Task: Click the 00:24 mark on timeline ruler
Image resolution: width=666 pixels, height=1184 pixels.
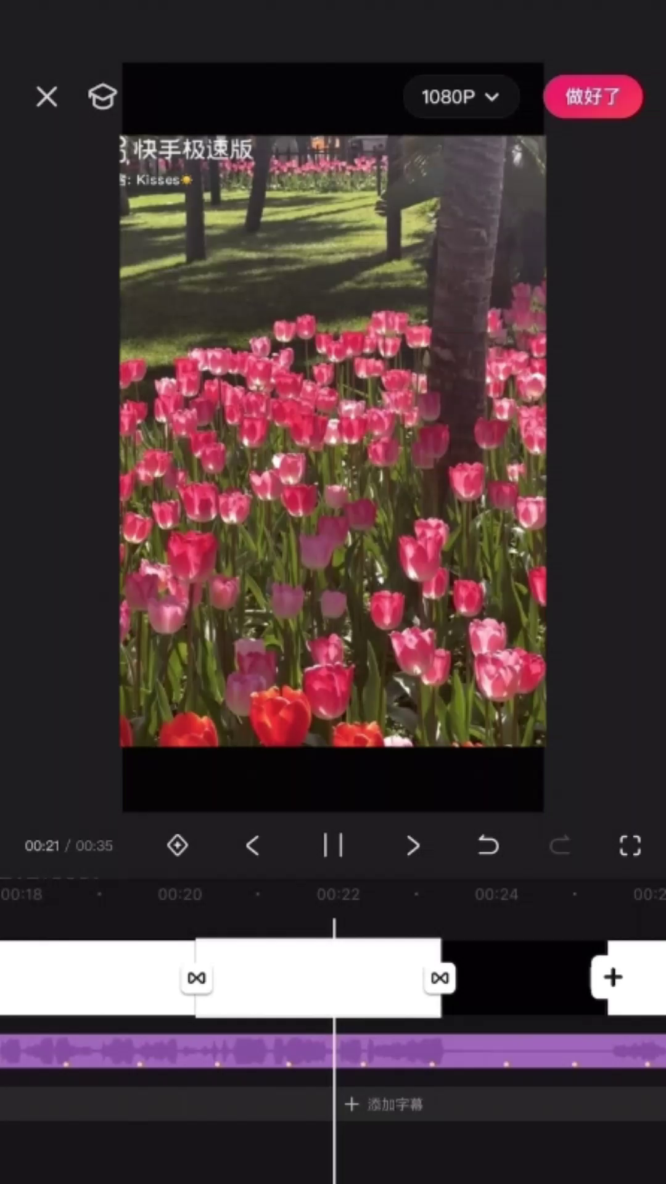Action: pyautogui.click(x=496, y=894)
